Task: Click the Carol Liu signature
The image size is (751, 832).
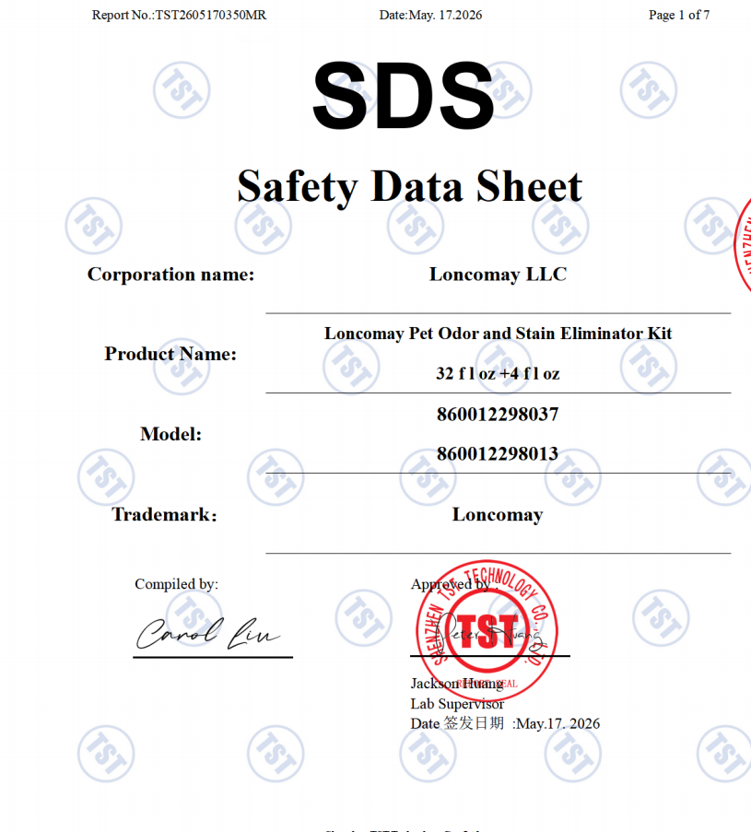Action: tap(208, 634)
